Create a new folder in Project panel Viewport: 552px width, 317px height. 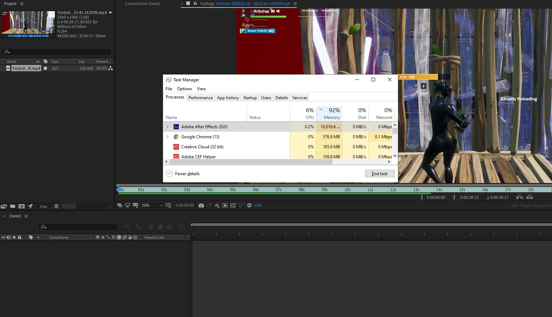[13, 206]
